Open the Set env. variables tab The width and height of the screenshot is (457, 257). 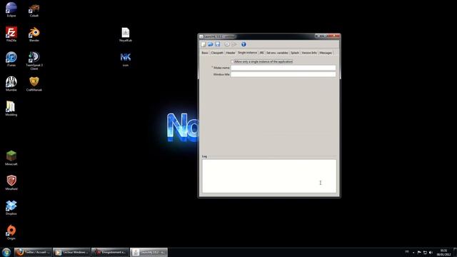click(x=277, y=53)
